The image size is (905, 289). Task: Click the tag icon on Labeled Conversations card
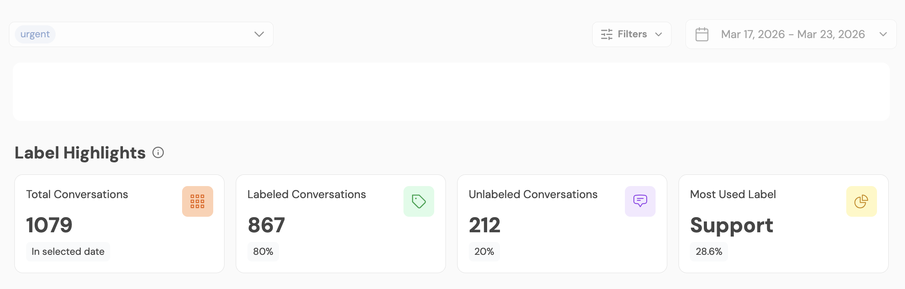coord(419,201)
